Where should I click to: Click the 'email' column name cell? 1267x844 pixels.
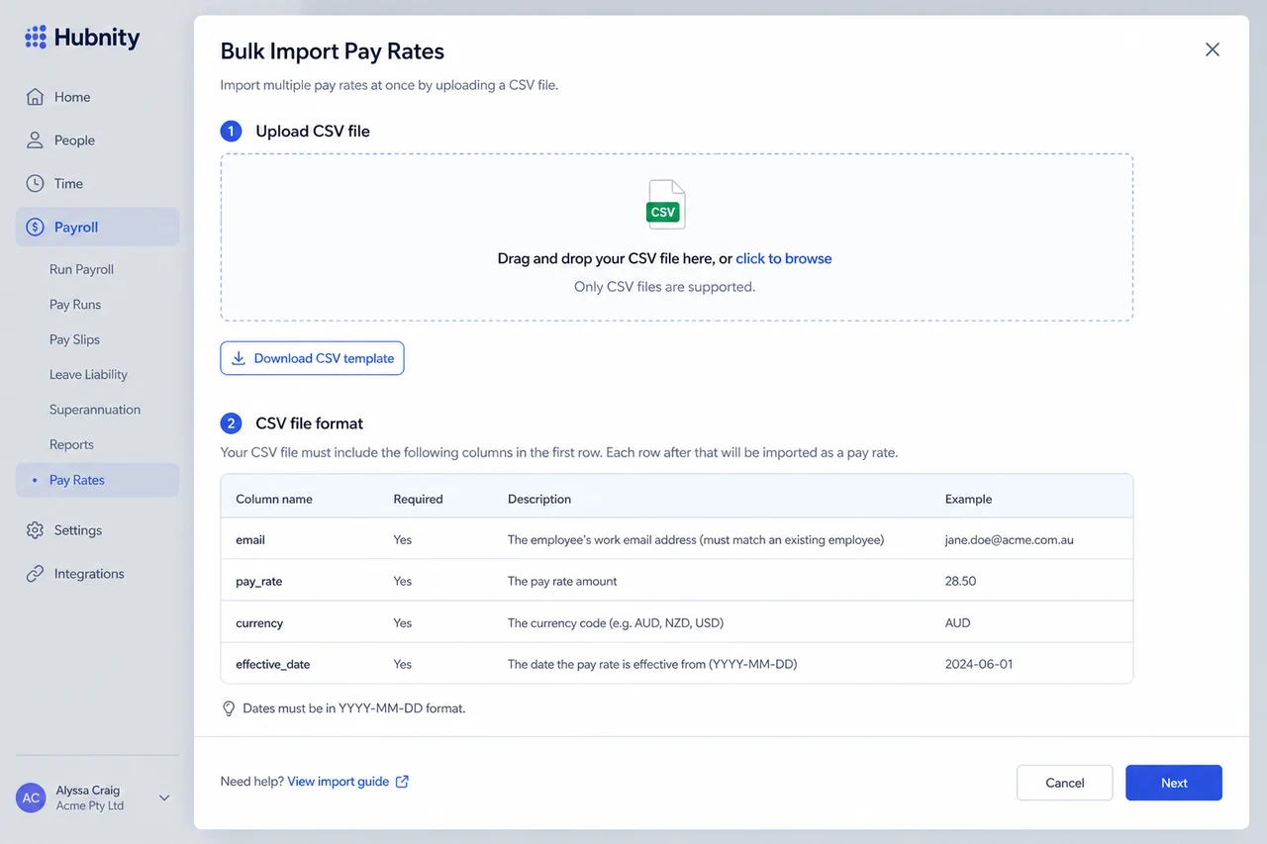point(250,540)
